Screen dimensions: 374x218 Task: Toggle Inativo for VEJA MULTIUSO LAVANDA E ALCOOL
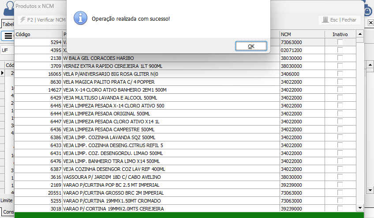[x=340, y=97]
